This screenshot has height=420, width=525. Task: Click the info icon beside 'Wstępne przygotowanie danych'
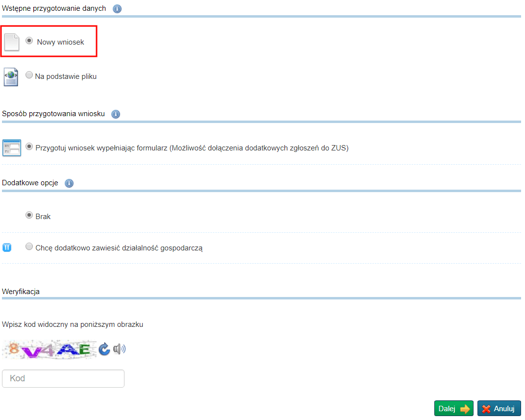coord(117,9)
